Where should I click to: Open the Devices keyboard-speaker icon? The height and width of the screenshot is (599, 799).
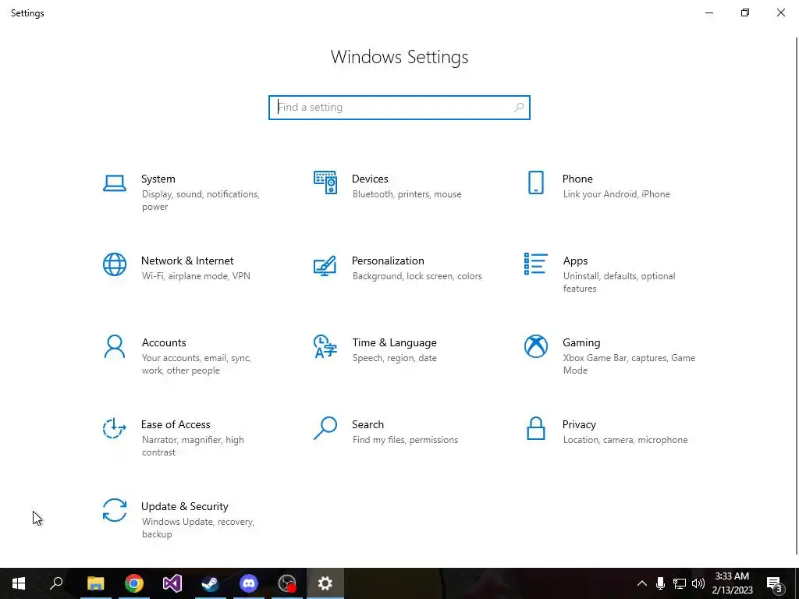325,183
